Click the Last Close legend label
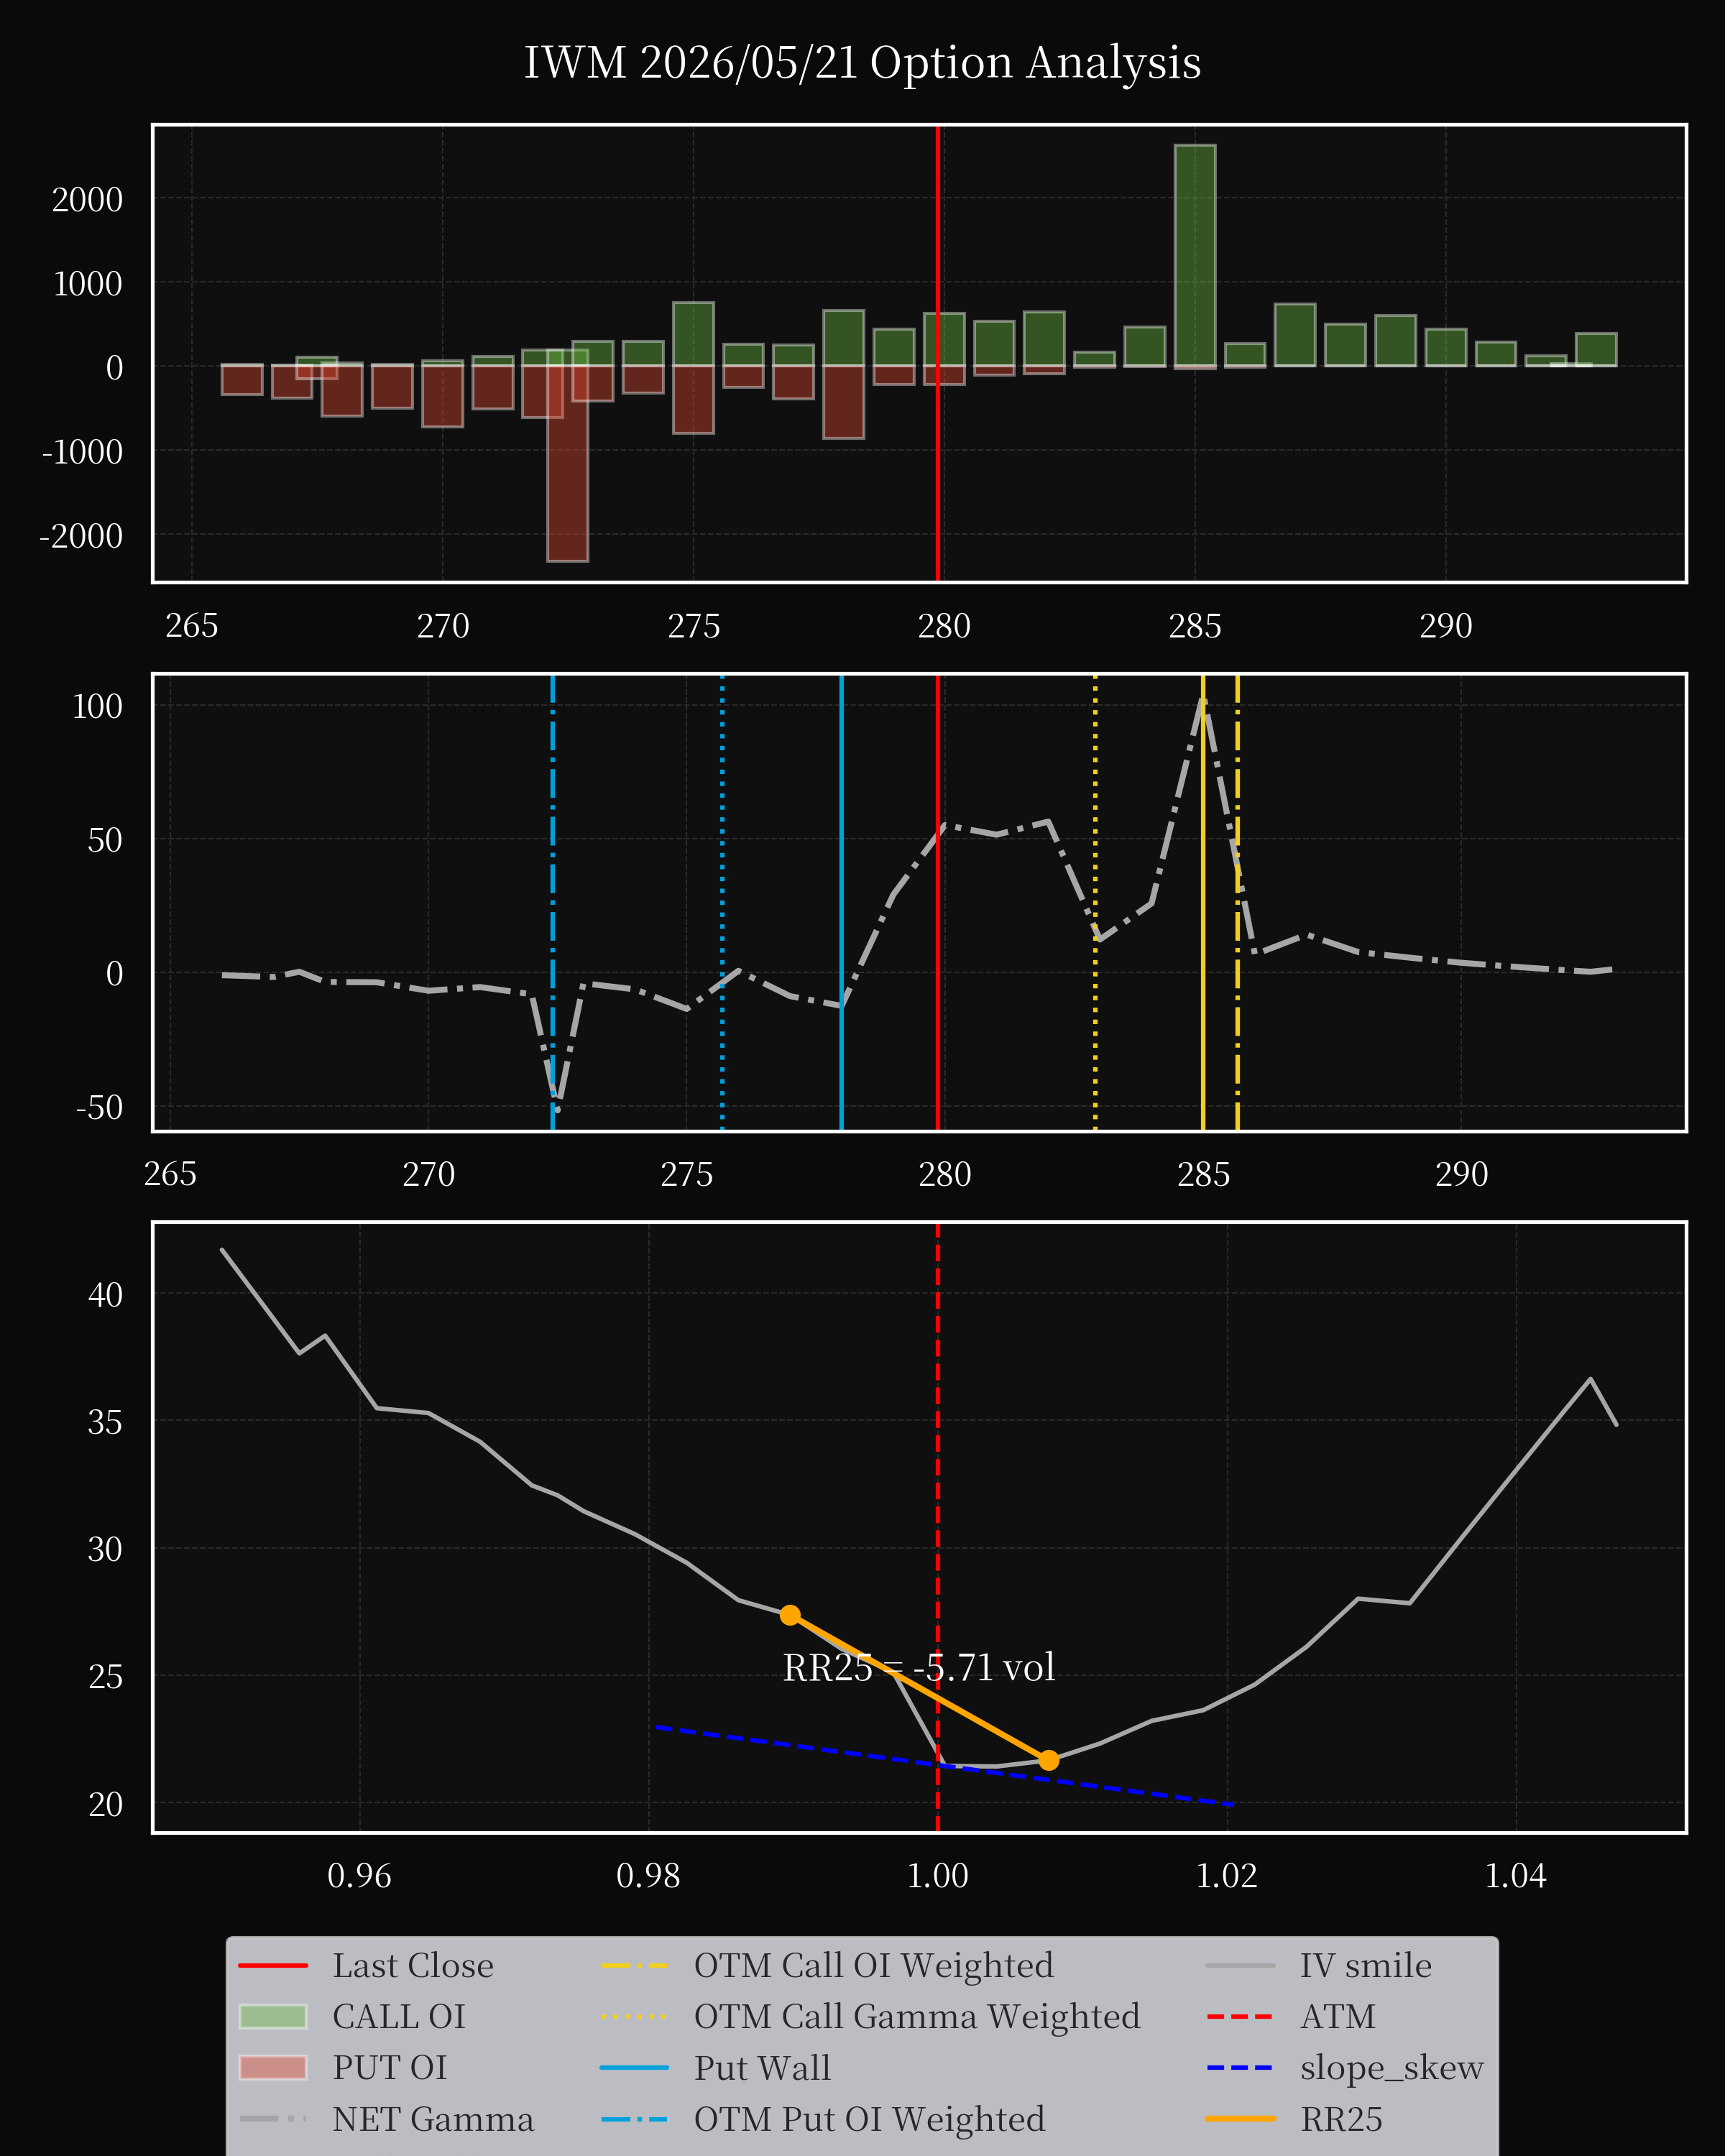The width and height of the screenshot is (1725, 2156). 413,1966
